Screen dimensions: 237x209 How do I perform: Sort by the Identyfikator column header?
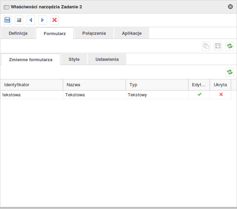tap(32, 85)
